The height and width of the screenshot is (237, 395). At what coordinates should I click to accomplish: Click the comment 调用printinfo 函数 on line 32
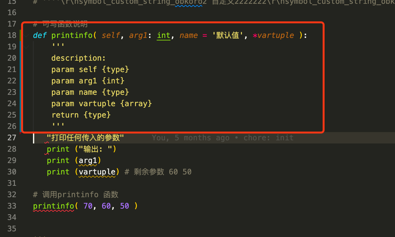[x=76, y=194]
